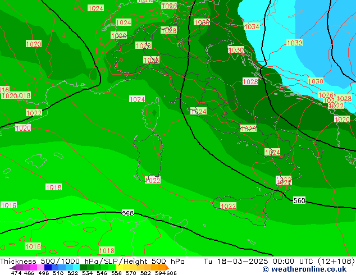356x275 pixels.
Task: Click the 1024 label west of Corsica
Action: 137,99
